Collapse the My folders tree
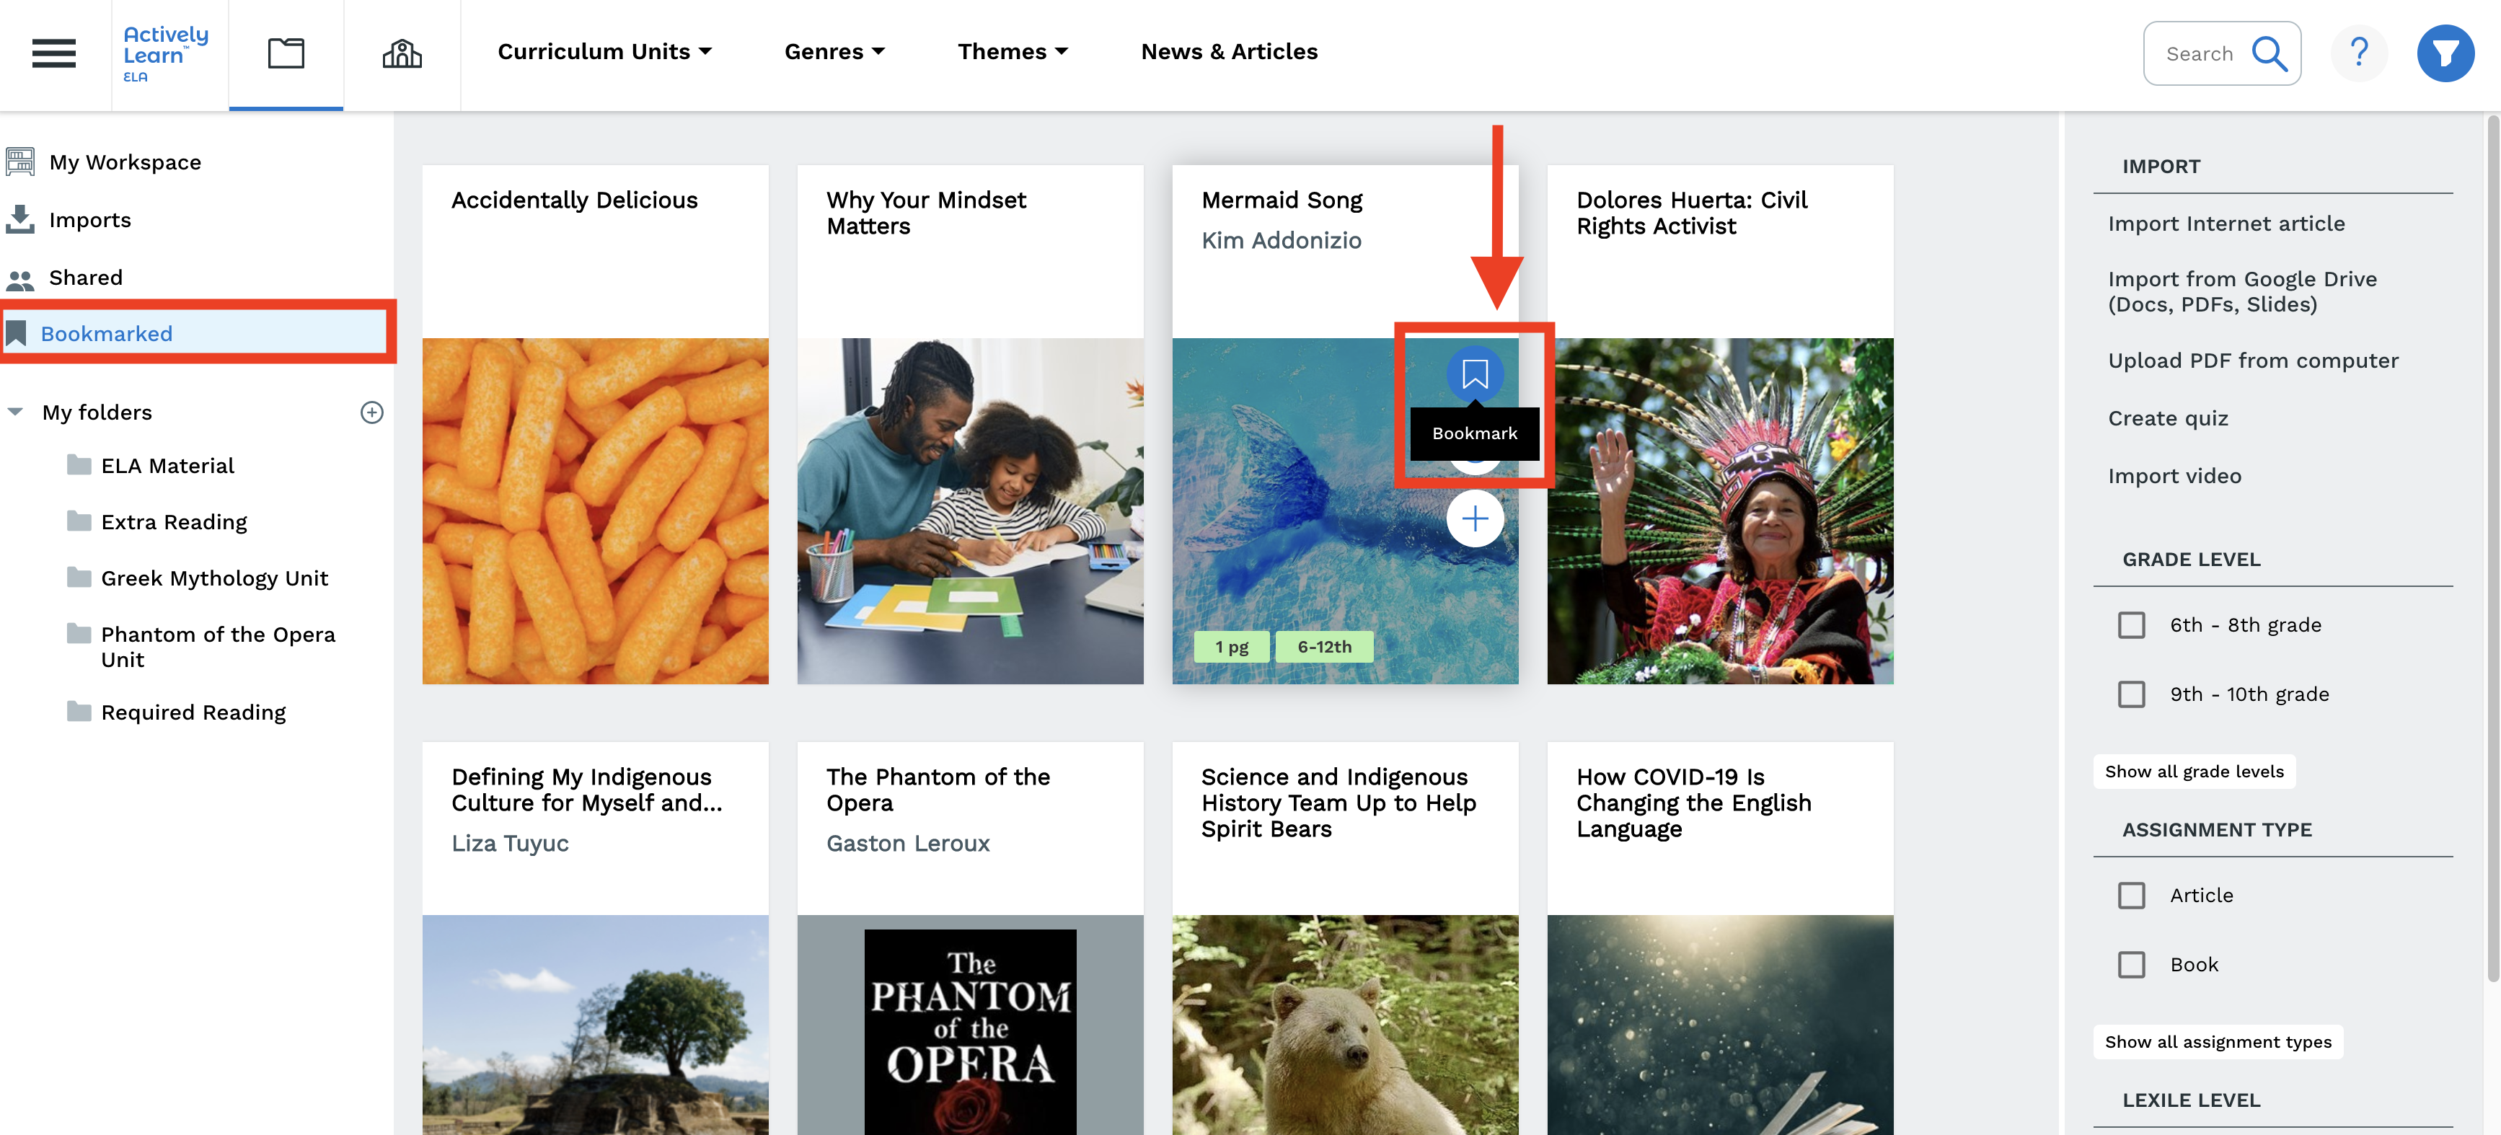Screen dimensions: 2501x1135 click(x=16, y=412)
